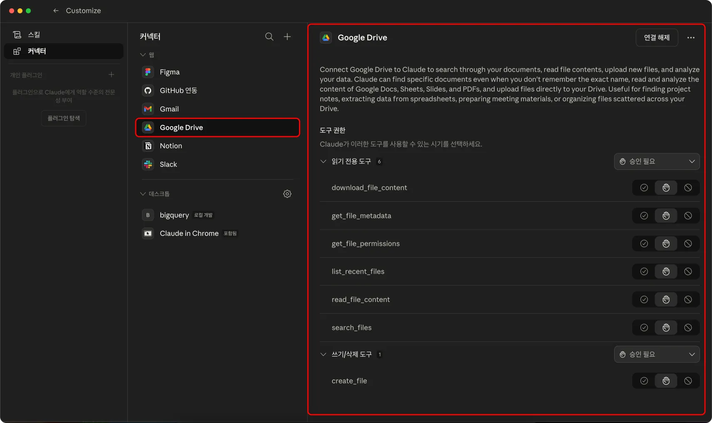Click the Notion logo icon
This screenshot has height=423, width=712.
click(x=148, y=146)
